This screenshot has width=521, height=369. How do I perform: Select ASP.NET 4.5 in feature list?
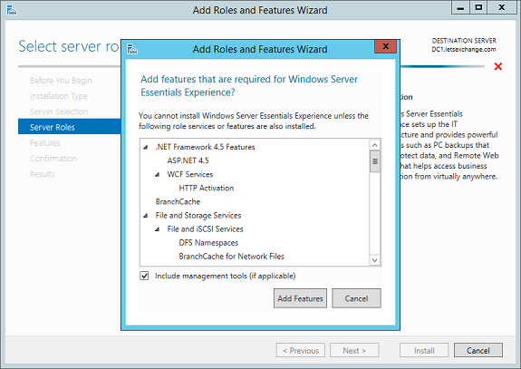188,160
